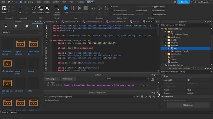Image resolution: width=213 pixels, height=119 pixels.
Task: Select the Never break radio option
Action: 111,7
